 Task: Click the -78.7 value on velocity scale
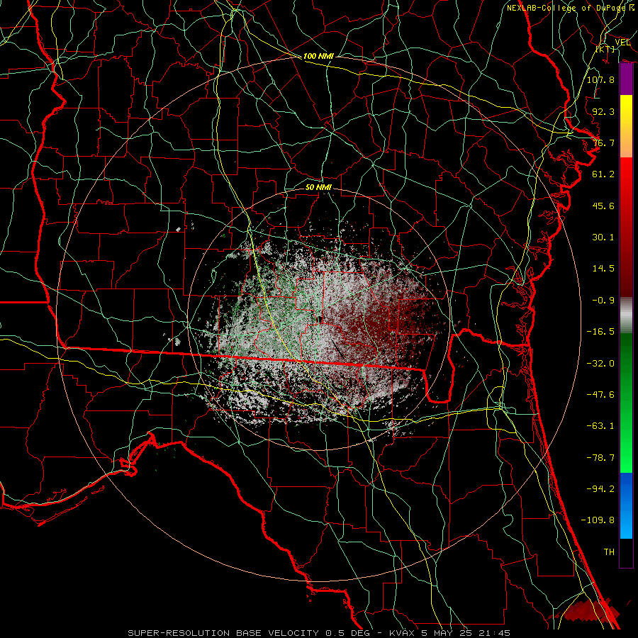[600, 458]
